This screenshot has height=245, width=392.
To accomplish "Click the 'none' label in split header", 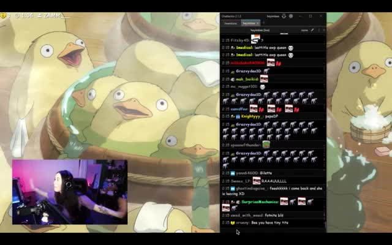I will click(304, 30).
